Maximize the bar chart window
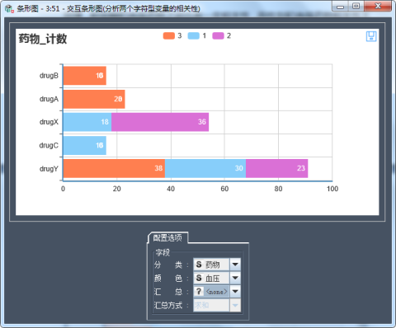The image size is (396, 328). (356, 6)
